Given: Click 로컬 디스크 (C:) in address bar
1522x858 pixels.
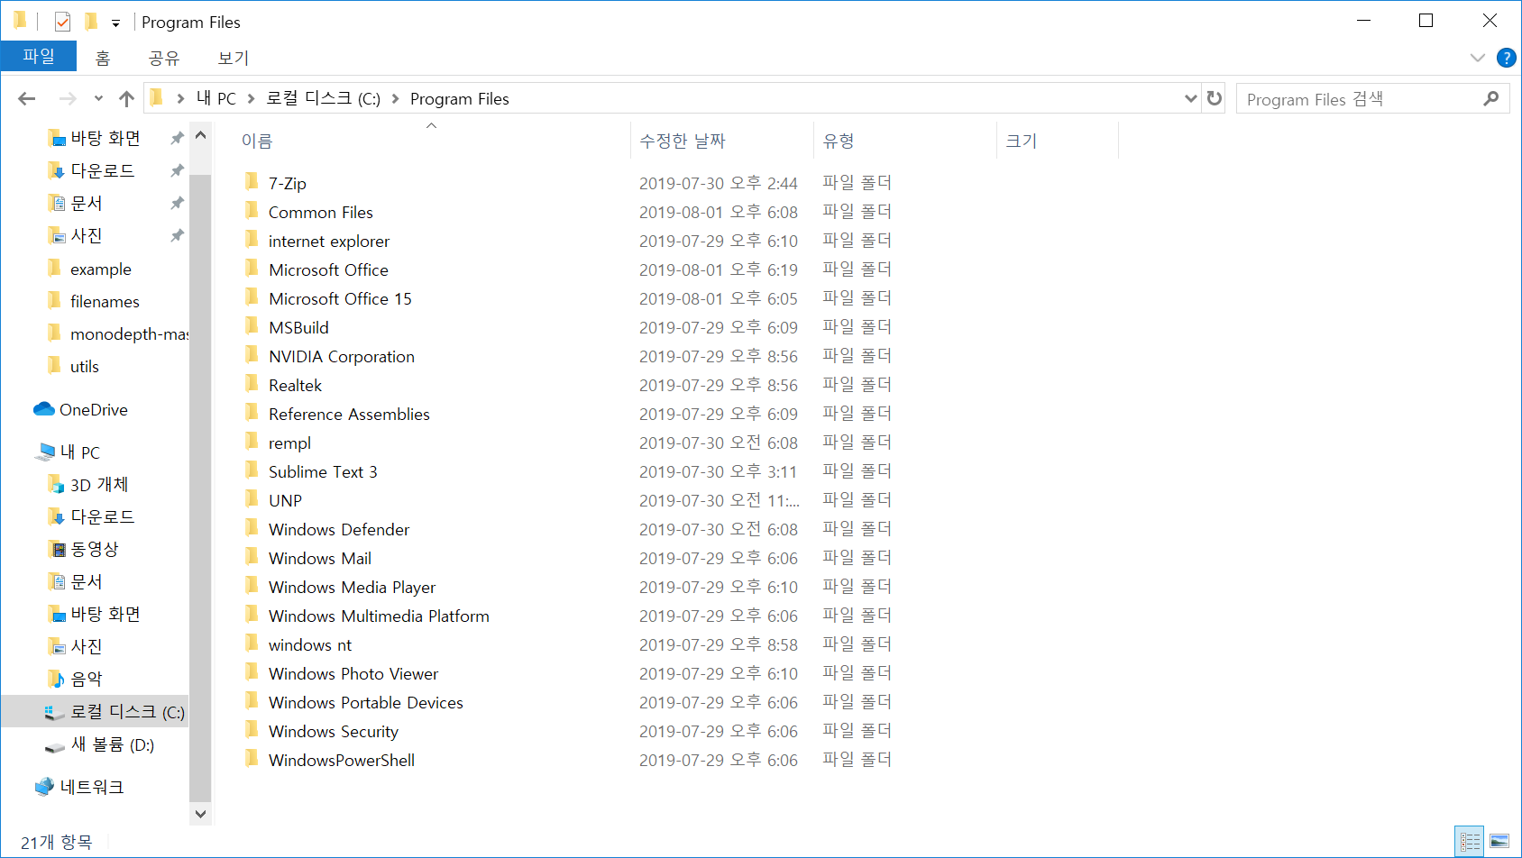Looking at the screenshot, I should click(324, 98).
